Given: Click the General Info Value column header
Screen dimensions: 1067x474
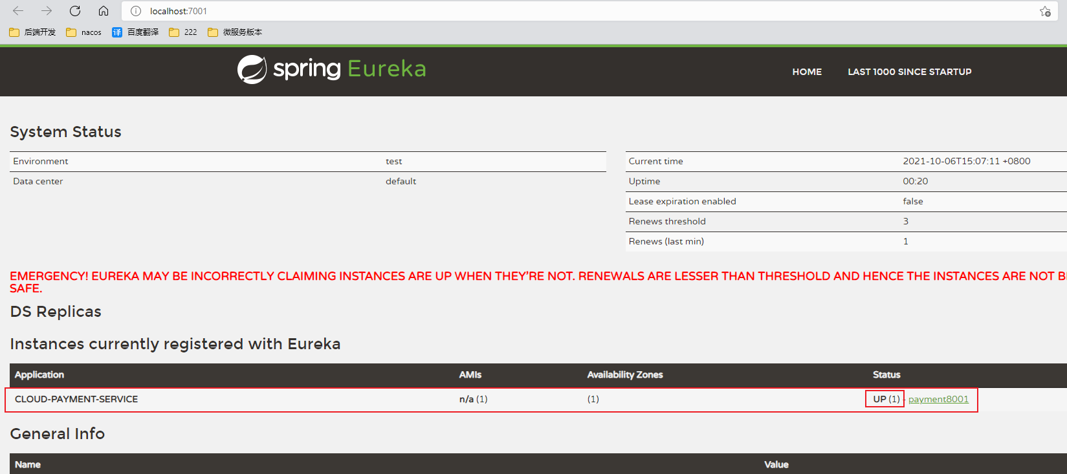Looking at the screenshot, I should point(776,464).
